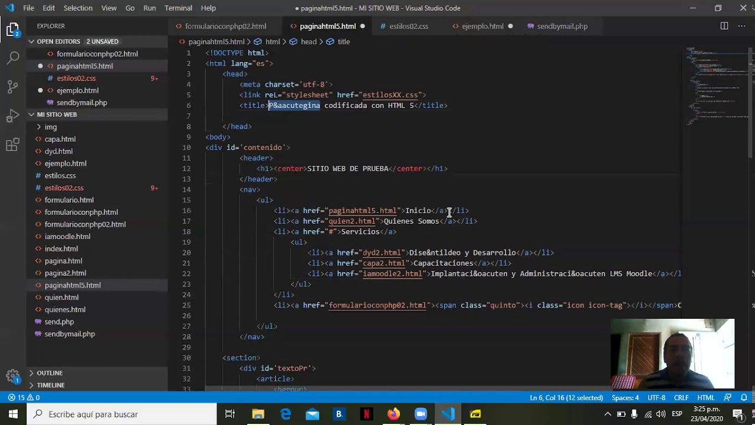Open Task View on the taskbar
Image resolution: width=755 pixels, height=425 pixels.
coord(230,414)
